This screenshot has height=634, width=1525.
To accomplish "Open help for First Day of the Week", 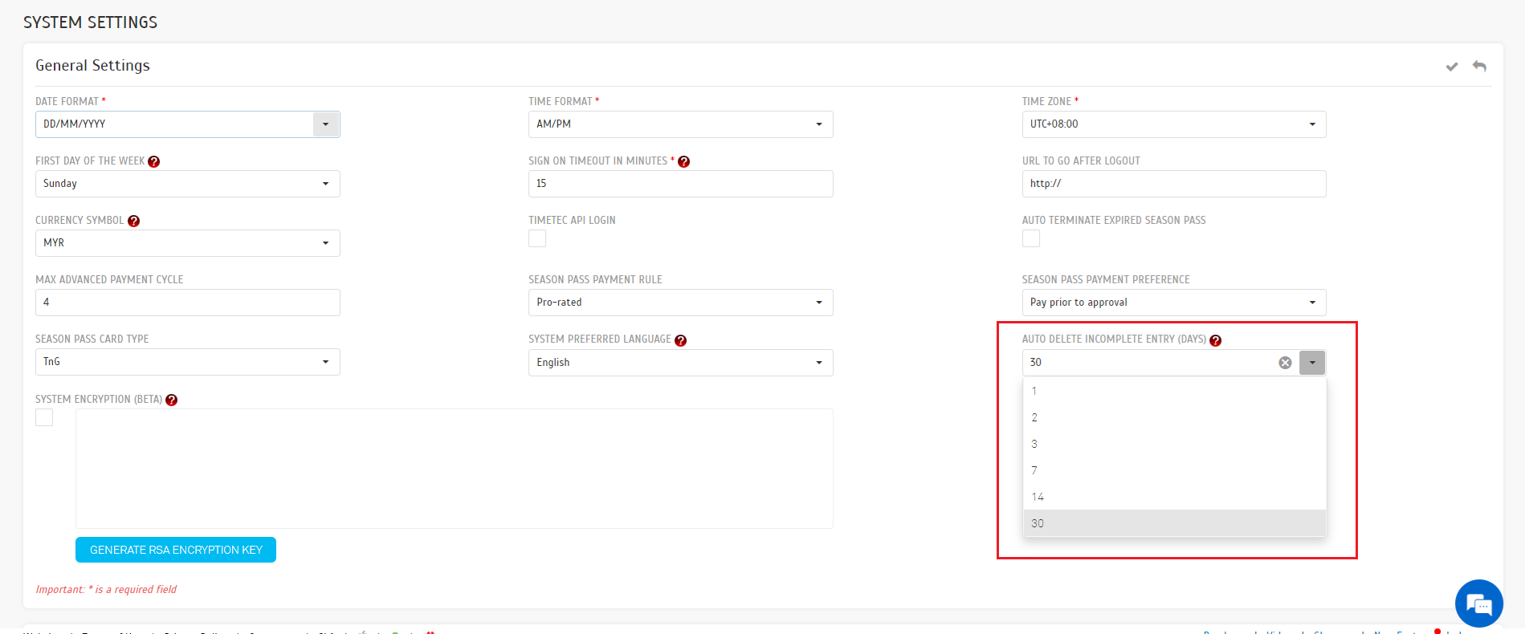I will pos(154,161).
